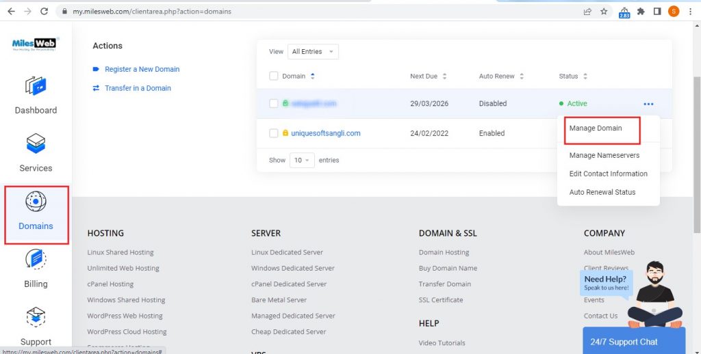Sort by the Status column arrows
Image resolution: width=701 pixels, height=354 pixels.
tap(585, 77)
